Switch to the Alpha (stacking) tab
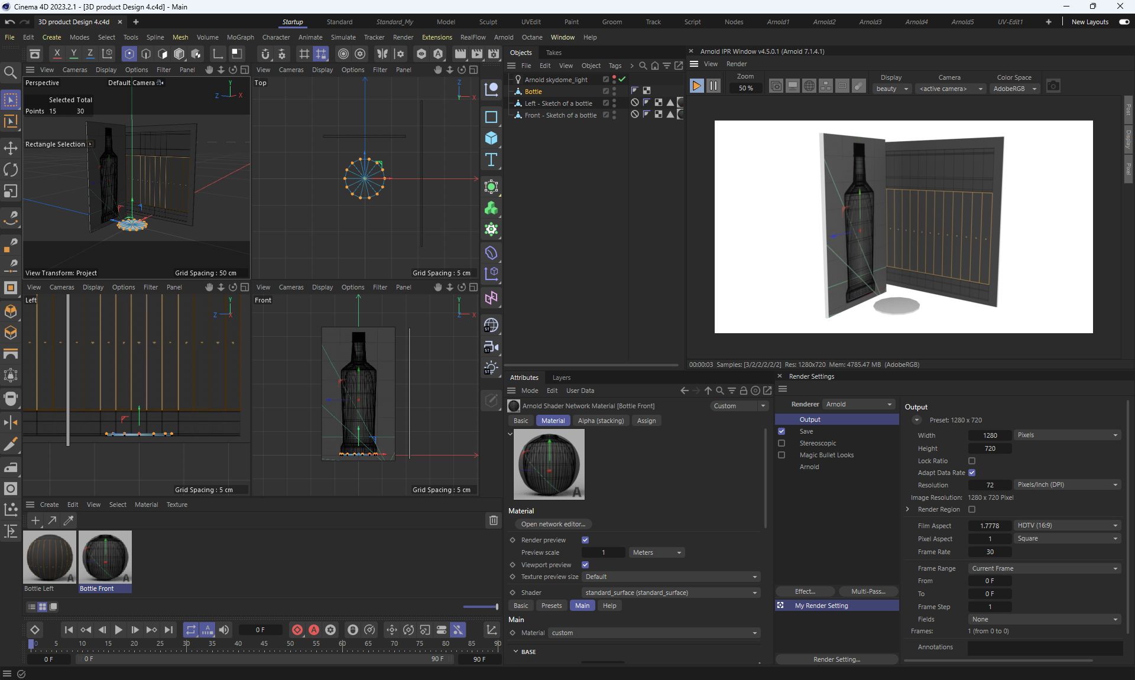 601,421
